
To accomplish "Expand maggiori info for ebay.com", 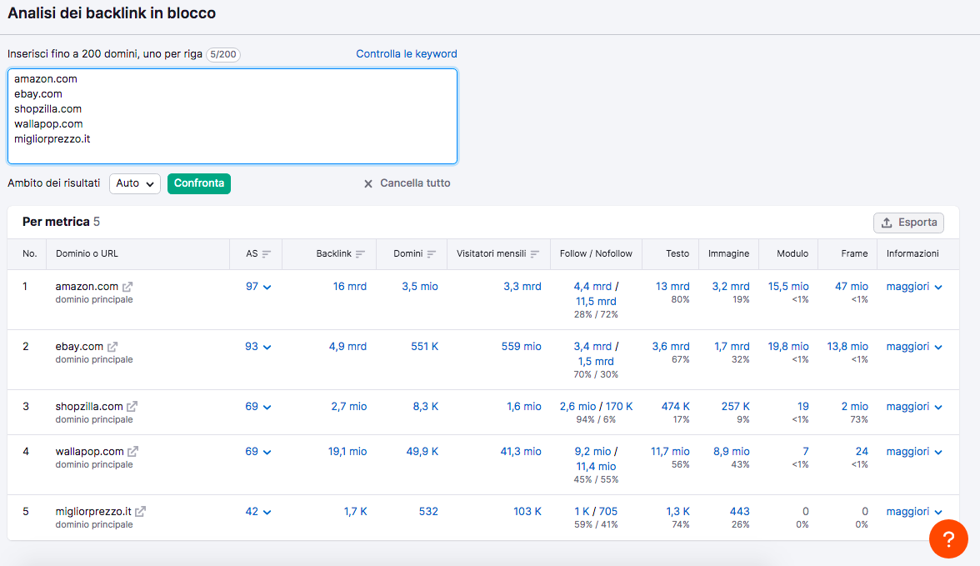I will 914,347.
